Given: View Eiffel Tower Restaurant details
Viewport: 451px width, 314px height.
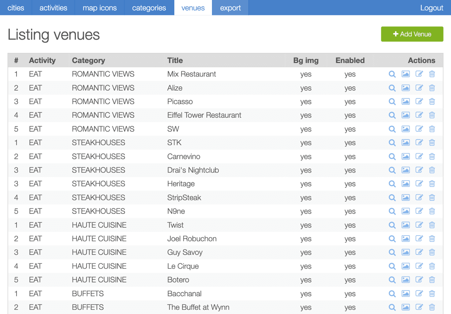Looking at the screenshot, I should 392,115.
